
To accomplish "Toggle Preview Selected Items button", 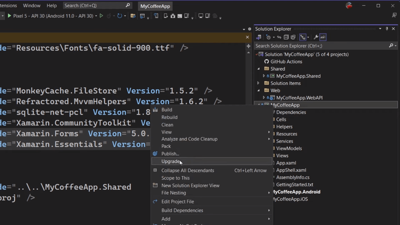I will click(323, 37).
